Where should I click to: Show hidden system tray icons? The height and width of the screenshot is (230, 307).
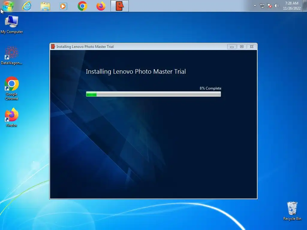(x=255, y=6)
